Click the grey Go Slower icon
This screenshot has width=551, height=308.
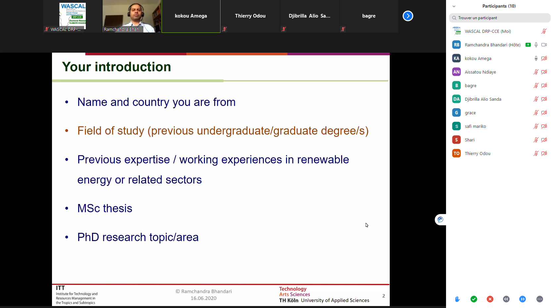(x=506, y=299)
